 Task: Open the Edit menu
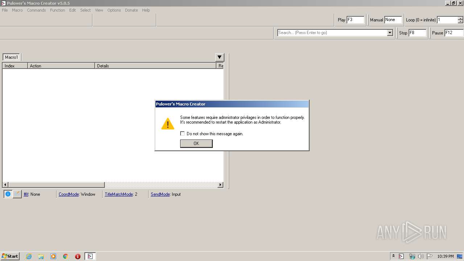[x=72, y=10]
